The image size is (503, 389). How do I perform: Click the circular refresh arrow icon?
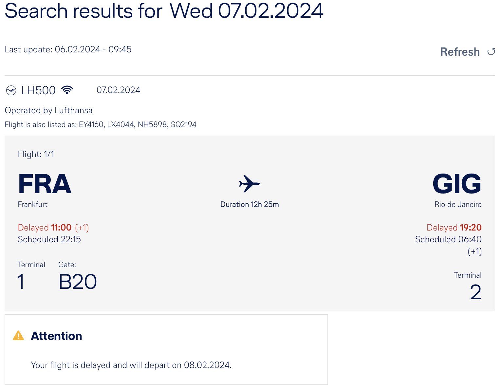[491, 52]
